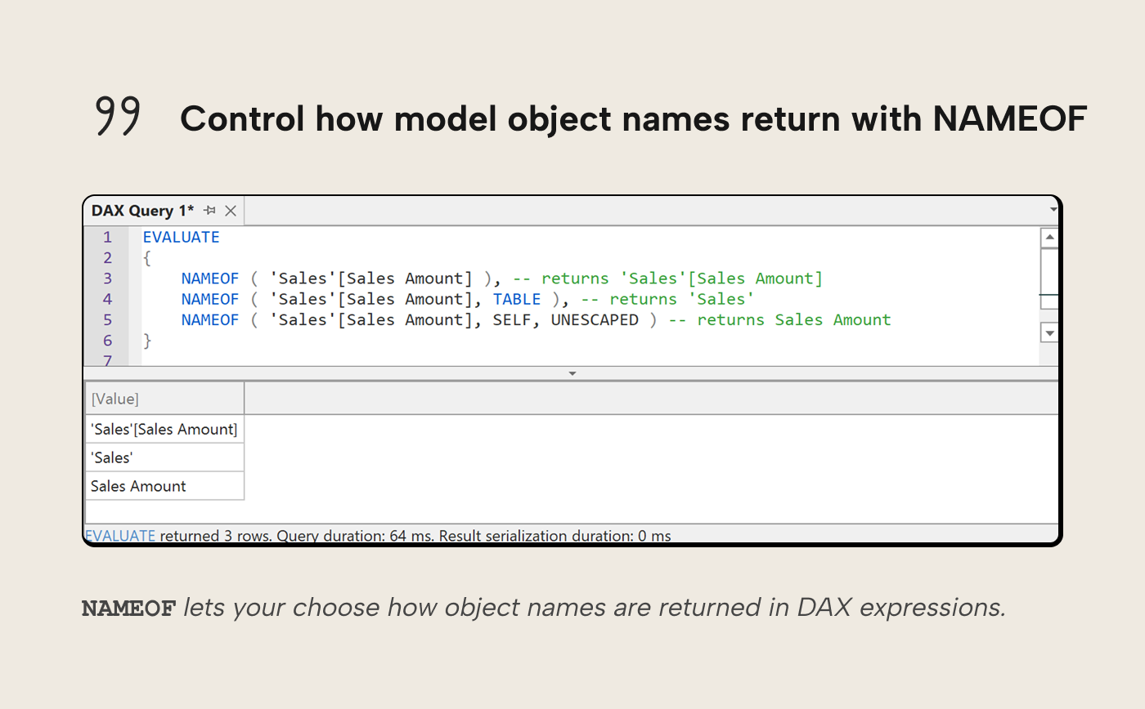Pin the DAX Query 1 tab

pyautogui.click(x=209, y=211)
